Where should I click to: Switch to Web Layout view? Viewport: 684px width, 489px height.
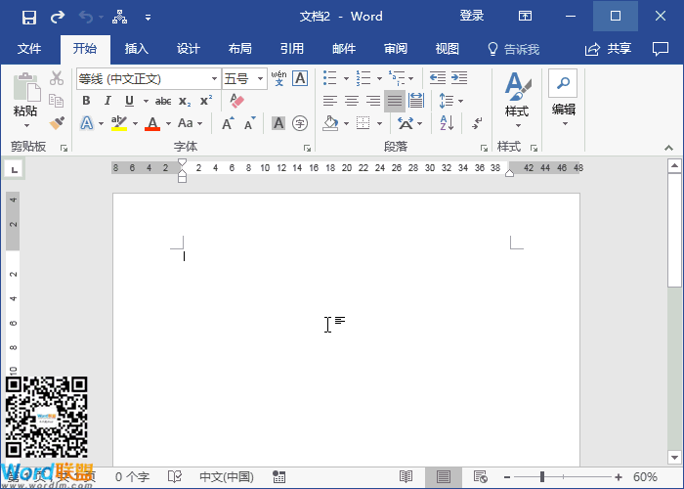[481, 477]
